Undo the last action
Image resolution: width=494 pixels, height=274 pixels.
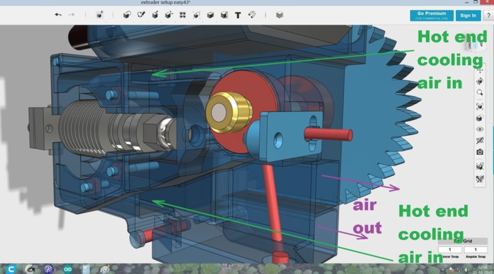[x=58, y=15]
